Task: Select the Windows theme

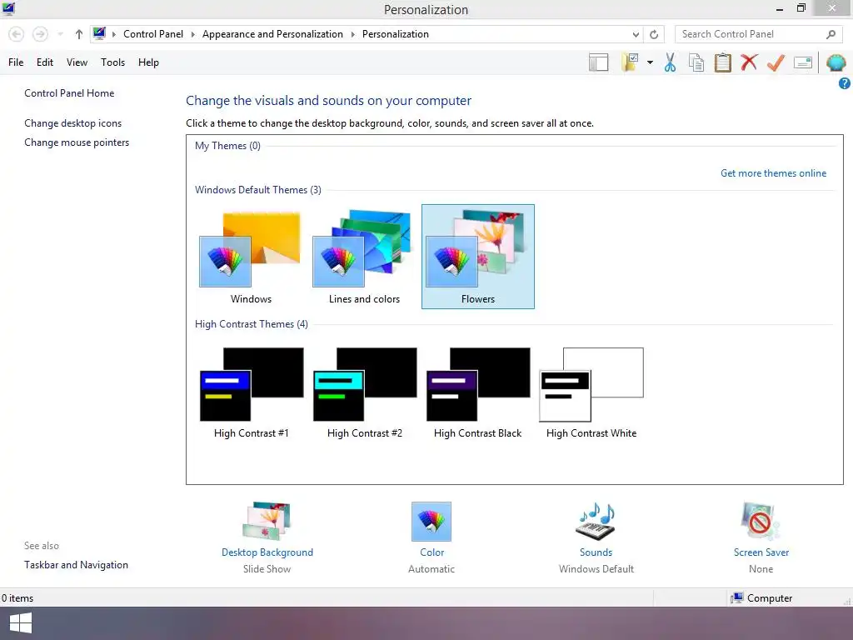Action: pyautogui.click(x=251, y=257)
